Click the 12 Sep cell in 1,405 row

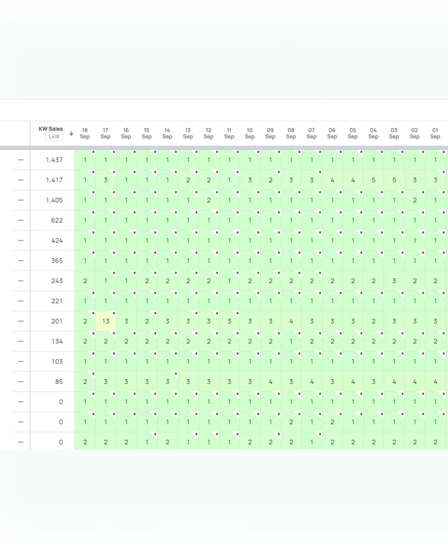(209, 200)
